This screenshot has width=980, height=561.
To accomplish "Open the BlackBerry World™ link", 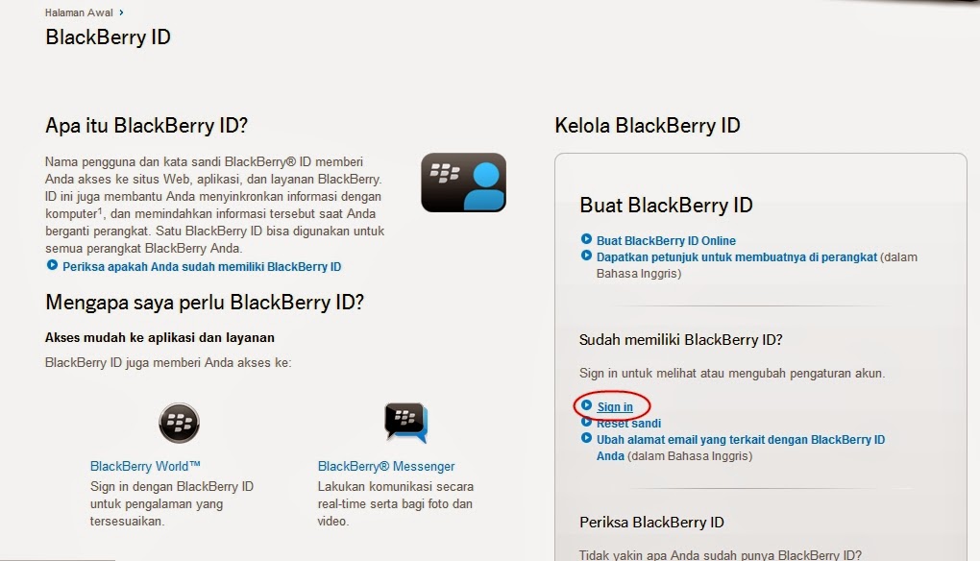I will click(145, 466).
